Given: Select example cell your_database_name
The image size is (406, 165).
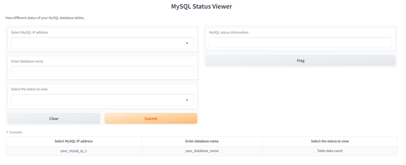Looking at the screenshot, I should tap(202, 151).
